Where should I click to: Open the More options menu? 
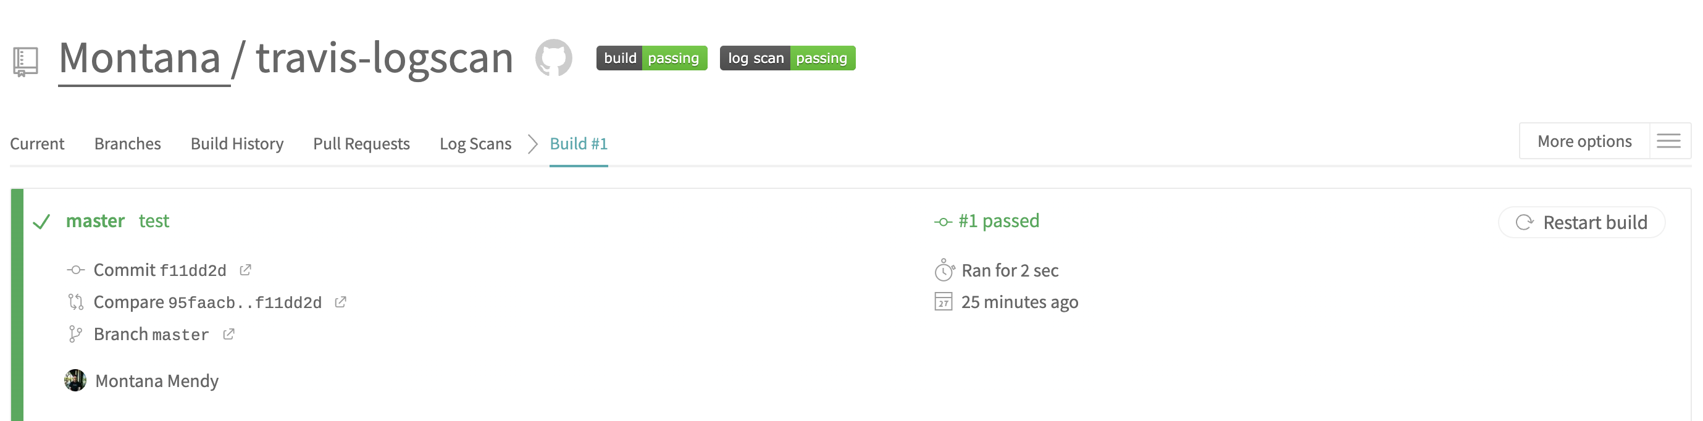[1584, 141]
